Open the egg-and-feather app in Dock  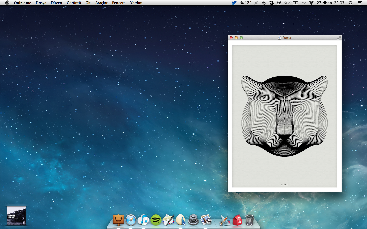tap(181, 220)
